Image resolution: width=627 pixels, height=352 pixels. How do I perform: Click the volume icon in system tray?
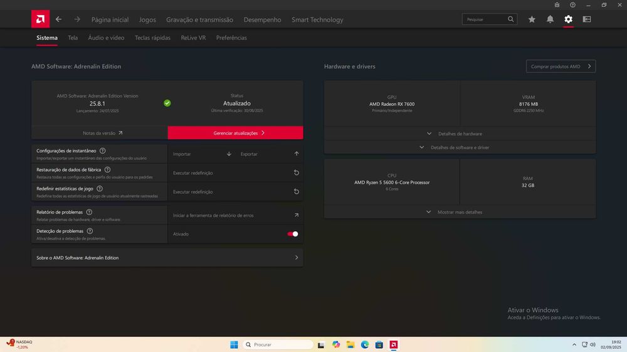pyautogui.click(x=593, y=344)
